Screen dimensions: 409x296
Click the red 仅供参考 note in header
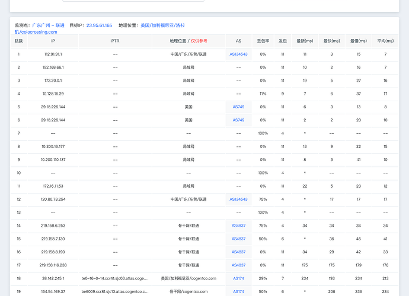pyautogui.click(x=199, y=41)
